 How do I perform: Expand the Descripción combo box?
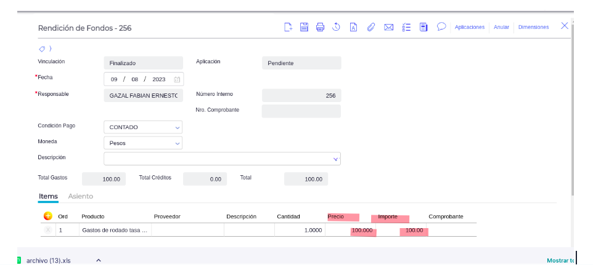336,159
